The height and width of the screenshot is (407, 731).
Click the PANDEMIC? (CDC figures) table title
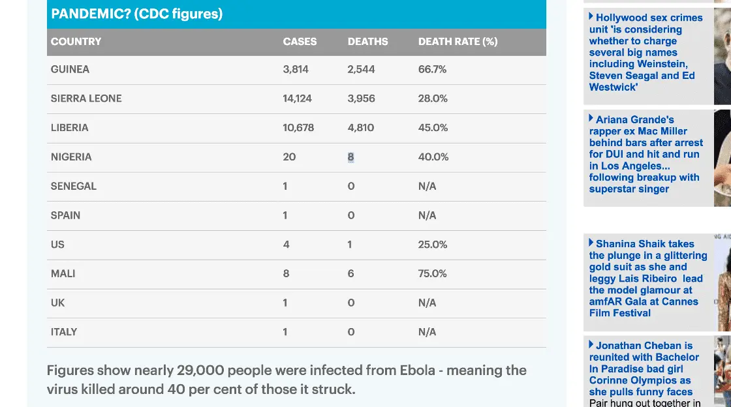[x=136, y=14]
